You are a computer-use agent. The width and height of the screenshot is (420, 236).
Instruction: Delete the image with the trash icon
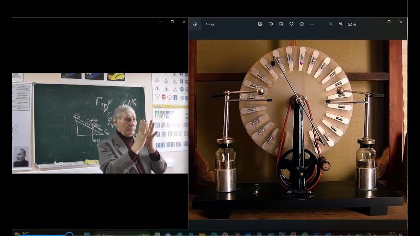(281, 24)
